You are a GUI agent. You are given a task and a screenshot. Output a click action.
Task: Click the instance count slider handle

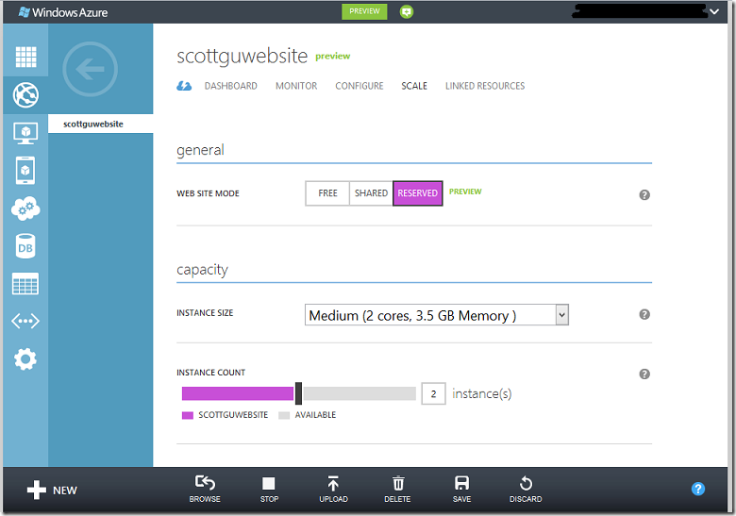click(x=298, y=393)
